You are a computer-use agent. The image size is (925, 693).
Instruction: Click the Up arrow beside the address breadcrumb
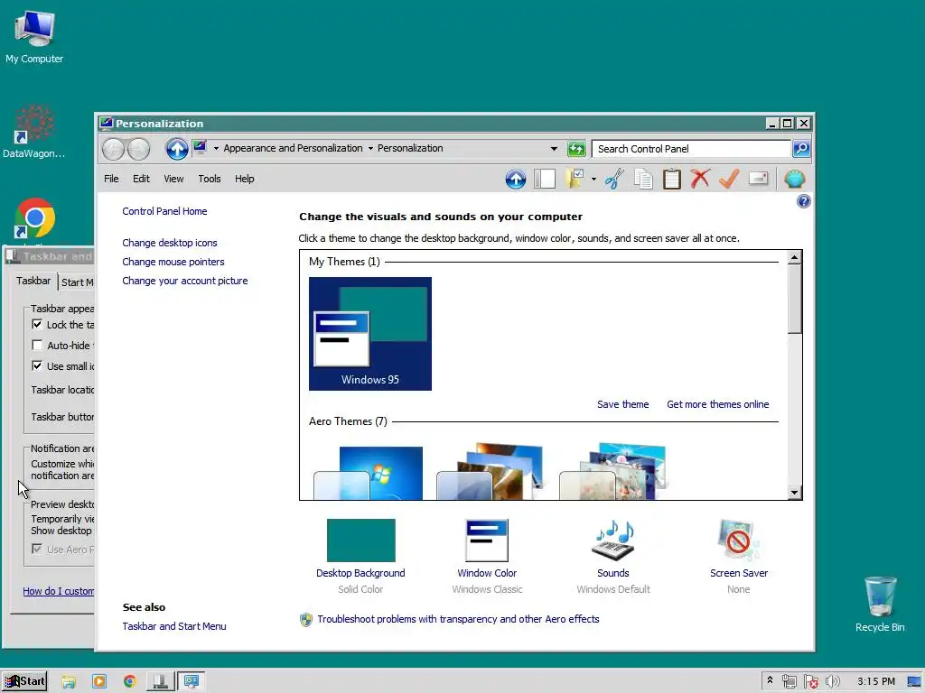point(176,149)
